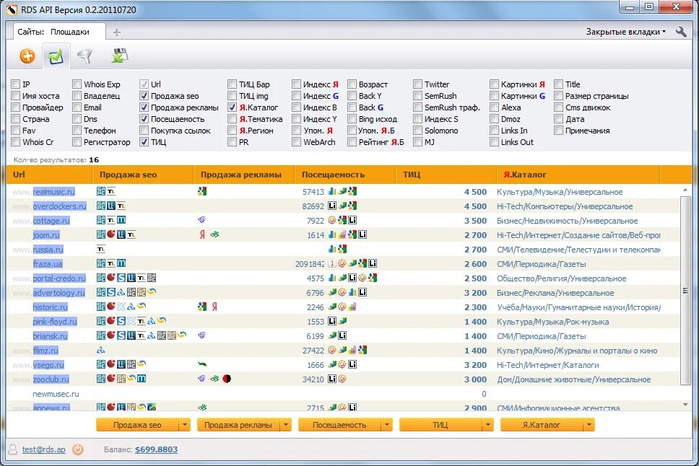
Task: Open the test@rds.ap account link
Action: tap(43, 449)
